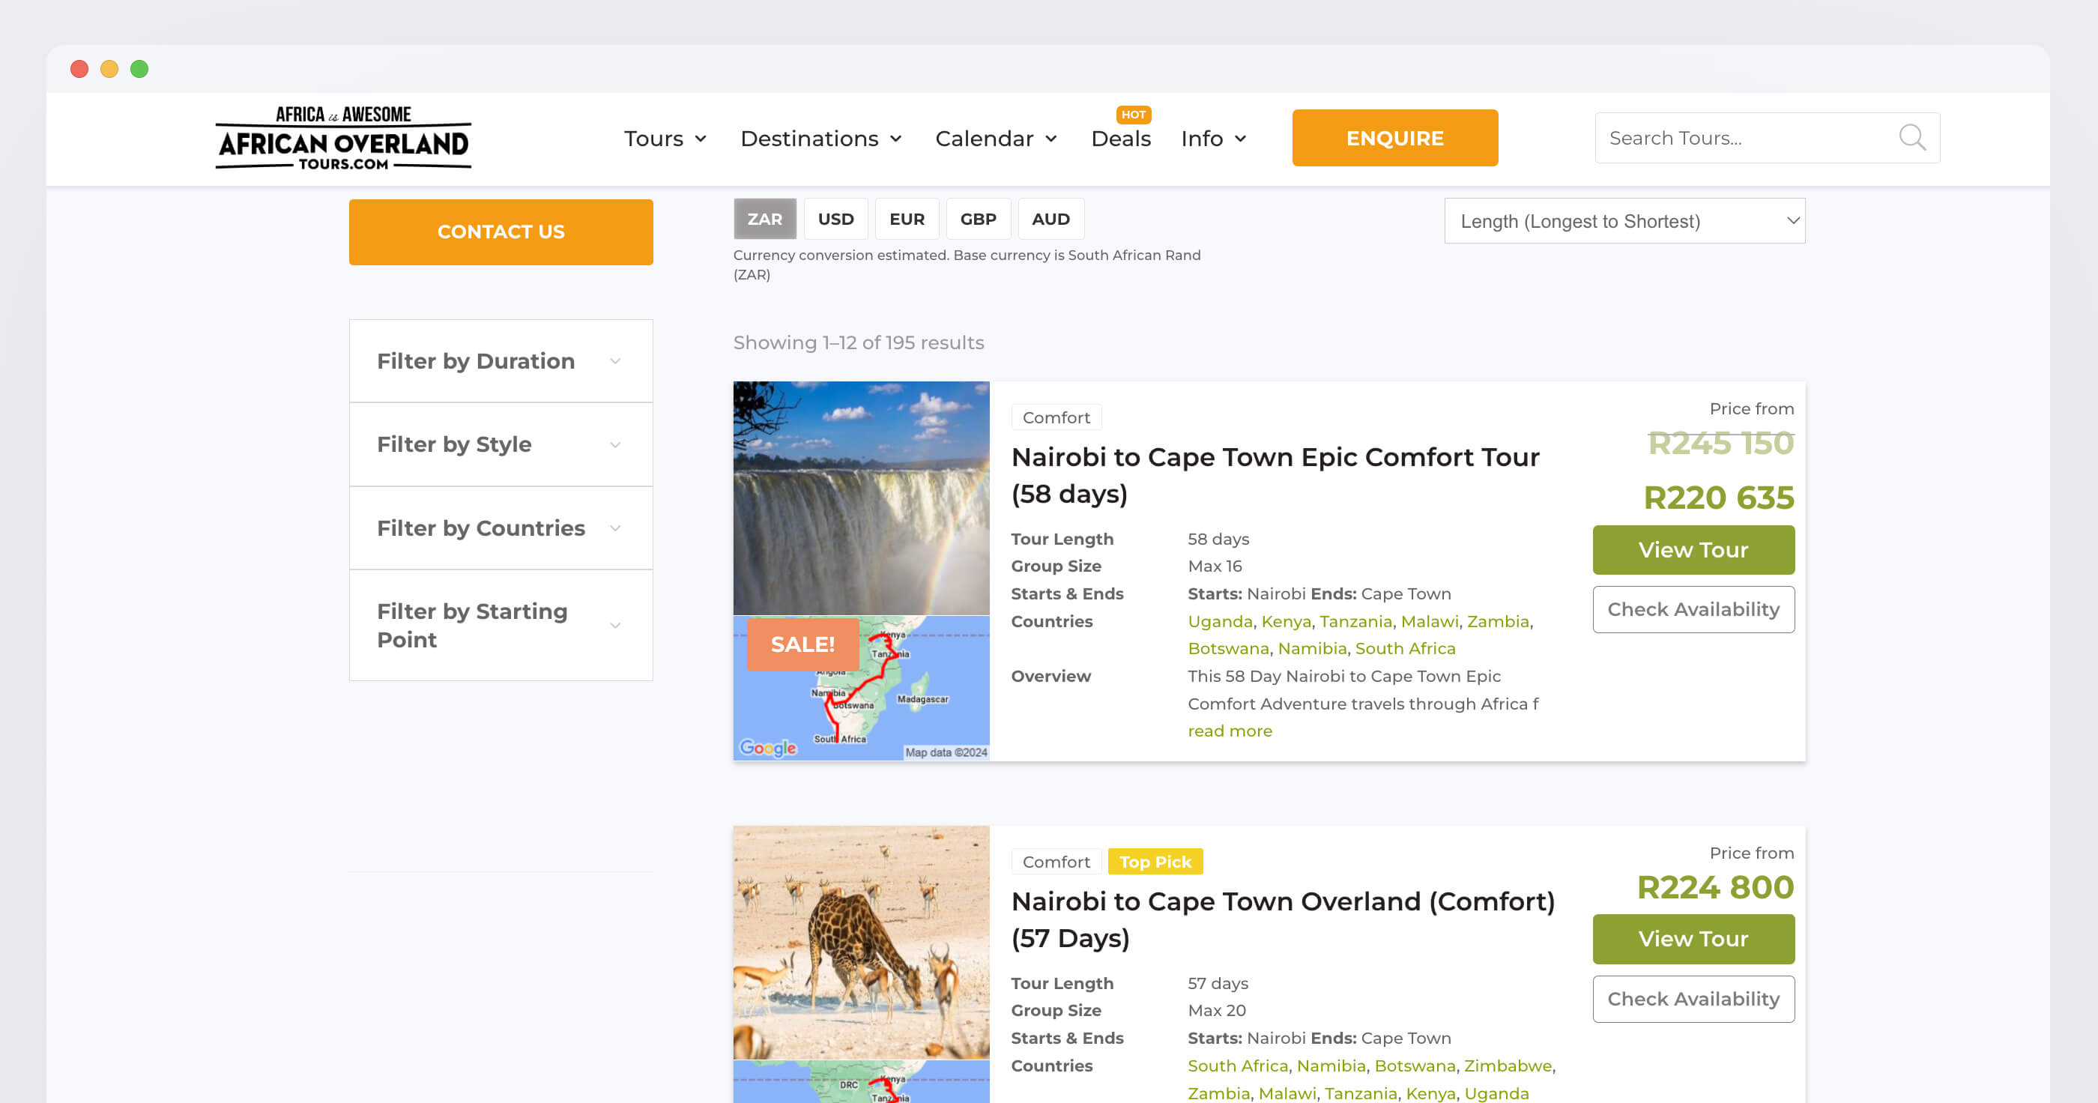Screen dimensions: 2098x1103
Task: Click price R224 800
Action: [x=1715, y=887]
